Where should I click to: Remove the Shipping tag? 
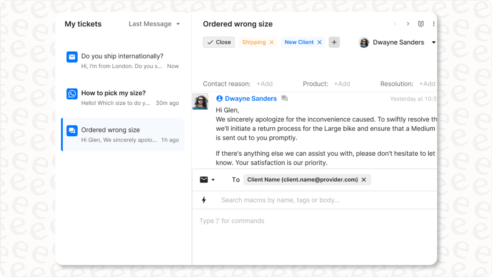[271, 42]
